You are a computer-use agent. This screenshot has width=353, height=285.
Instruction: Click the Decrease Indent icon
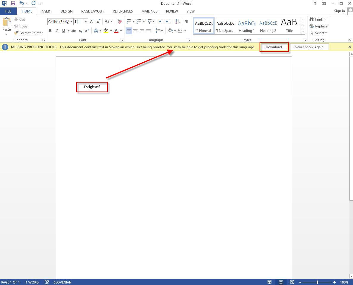tap(161, 21)
